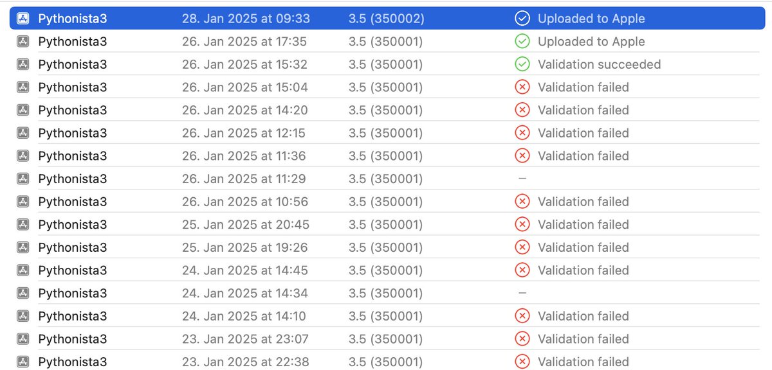Image resolution: width=772 pixels, height=370 pixels.
Task: Click the date 24. Jan 2025 at 14:10
Action: coord(244,316)
